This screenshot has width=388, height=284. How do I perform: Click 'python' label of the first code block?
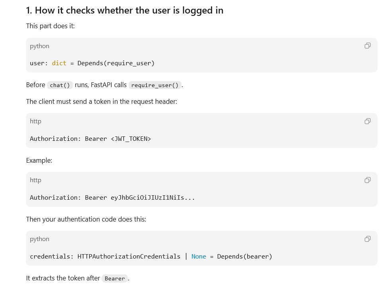tap(39, 46)
